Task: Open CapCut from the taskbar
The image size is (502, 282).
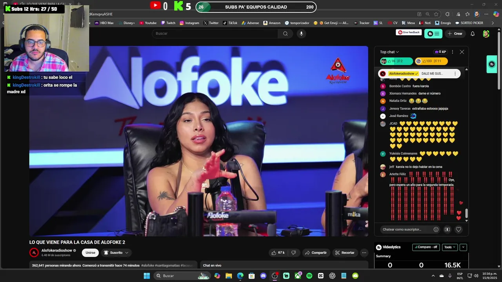Action: [x=321, y=276]
